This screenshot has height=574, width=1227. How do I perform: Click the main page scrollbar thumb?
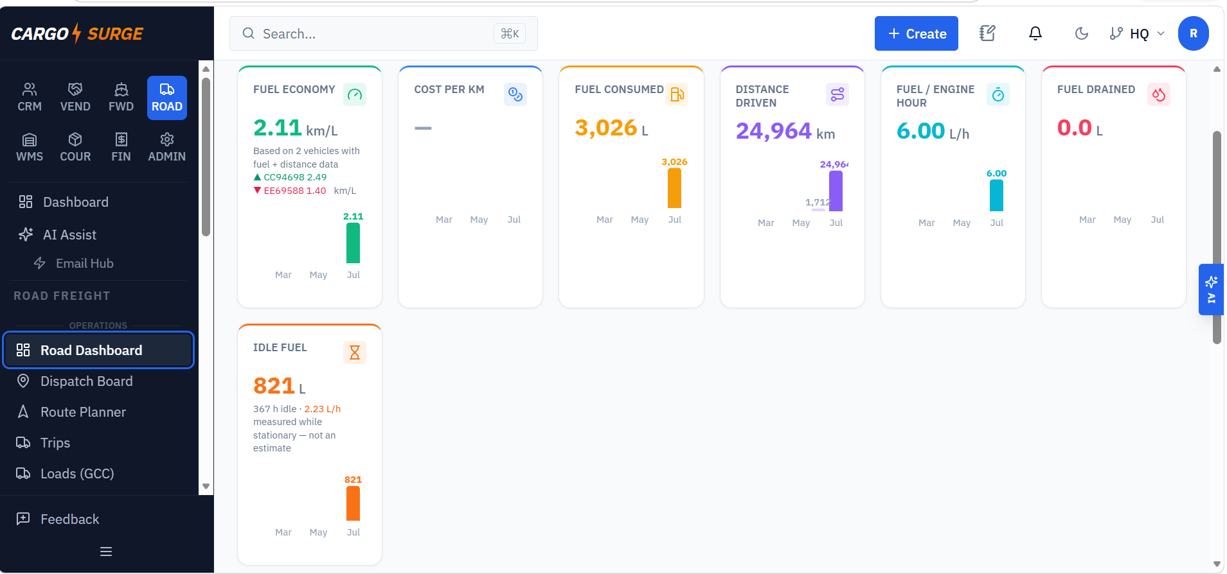point(1216,238)
